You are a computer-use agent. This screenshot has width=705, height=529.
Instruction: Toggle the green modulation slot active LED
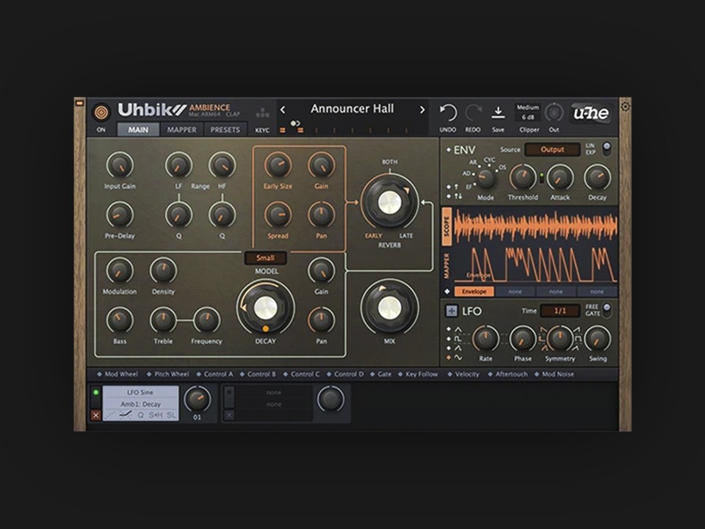click(x=95, y=392)
